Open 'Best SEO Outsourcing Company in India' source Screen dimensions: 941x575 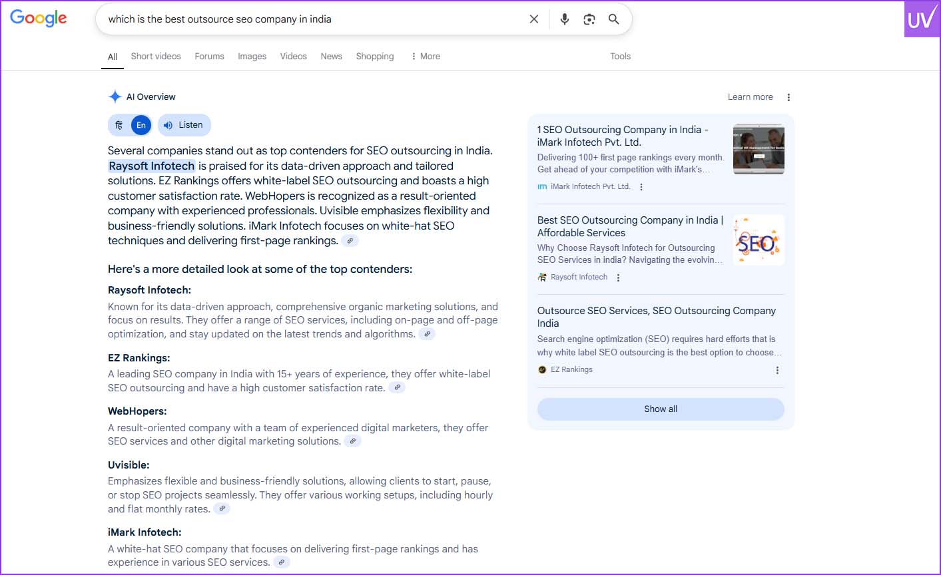click(x=630, y=226)
